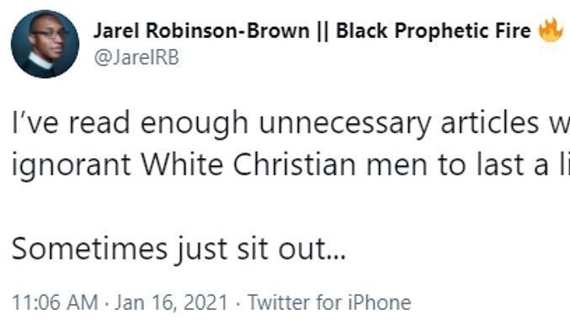Open the @JarelRB handle link
This screenshot has height=321, width=570.
136,57
